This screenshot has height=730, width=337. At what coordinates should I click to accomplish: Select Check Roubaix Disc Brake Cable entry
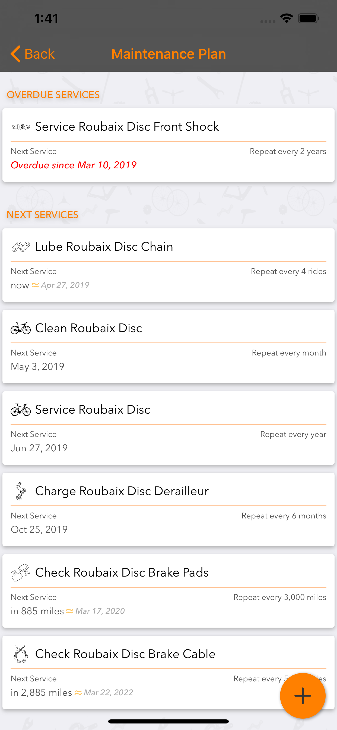click(168, 672)
